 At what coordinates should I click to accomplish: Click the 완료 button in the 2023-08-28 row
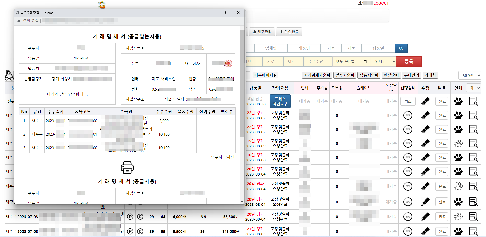tap(442, 101)
